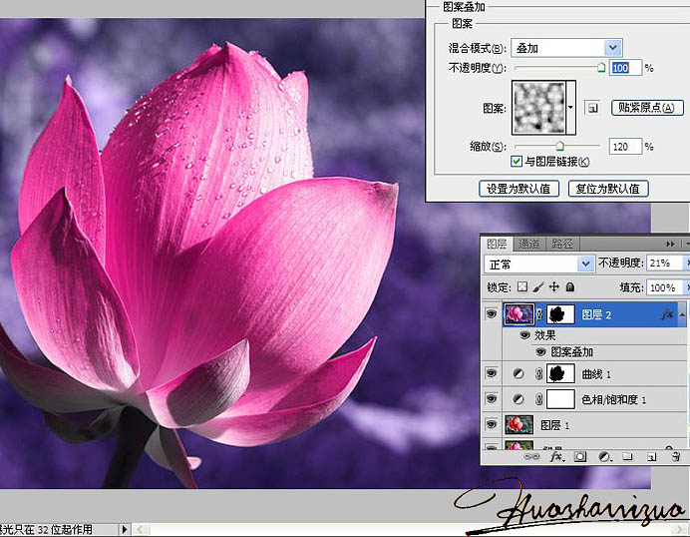Click the new group folder icon
The width and height of the screenshot is (690, 537).
(x=627, y=456)
